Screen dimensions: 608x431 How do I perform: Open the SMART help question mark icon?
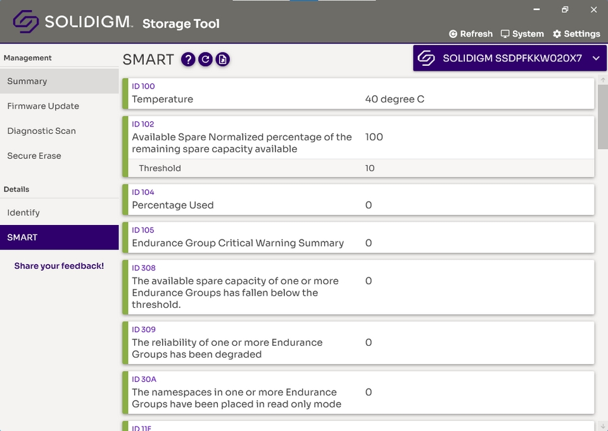pyautogui.click(x=188, y=59)
